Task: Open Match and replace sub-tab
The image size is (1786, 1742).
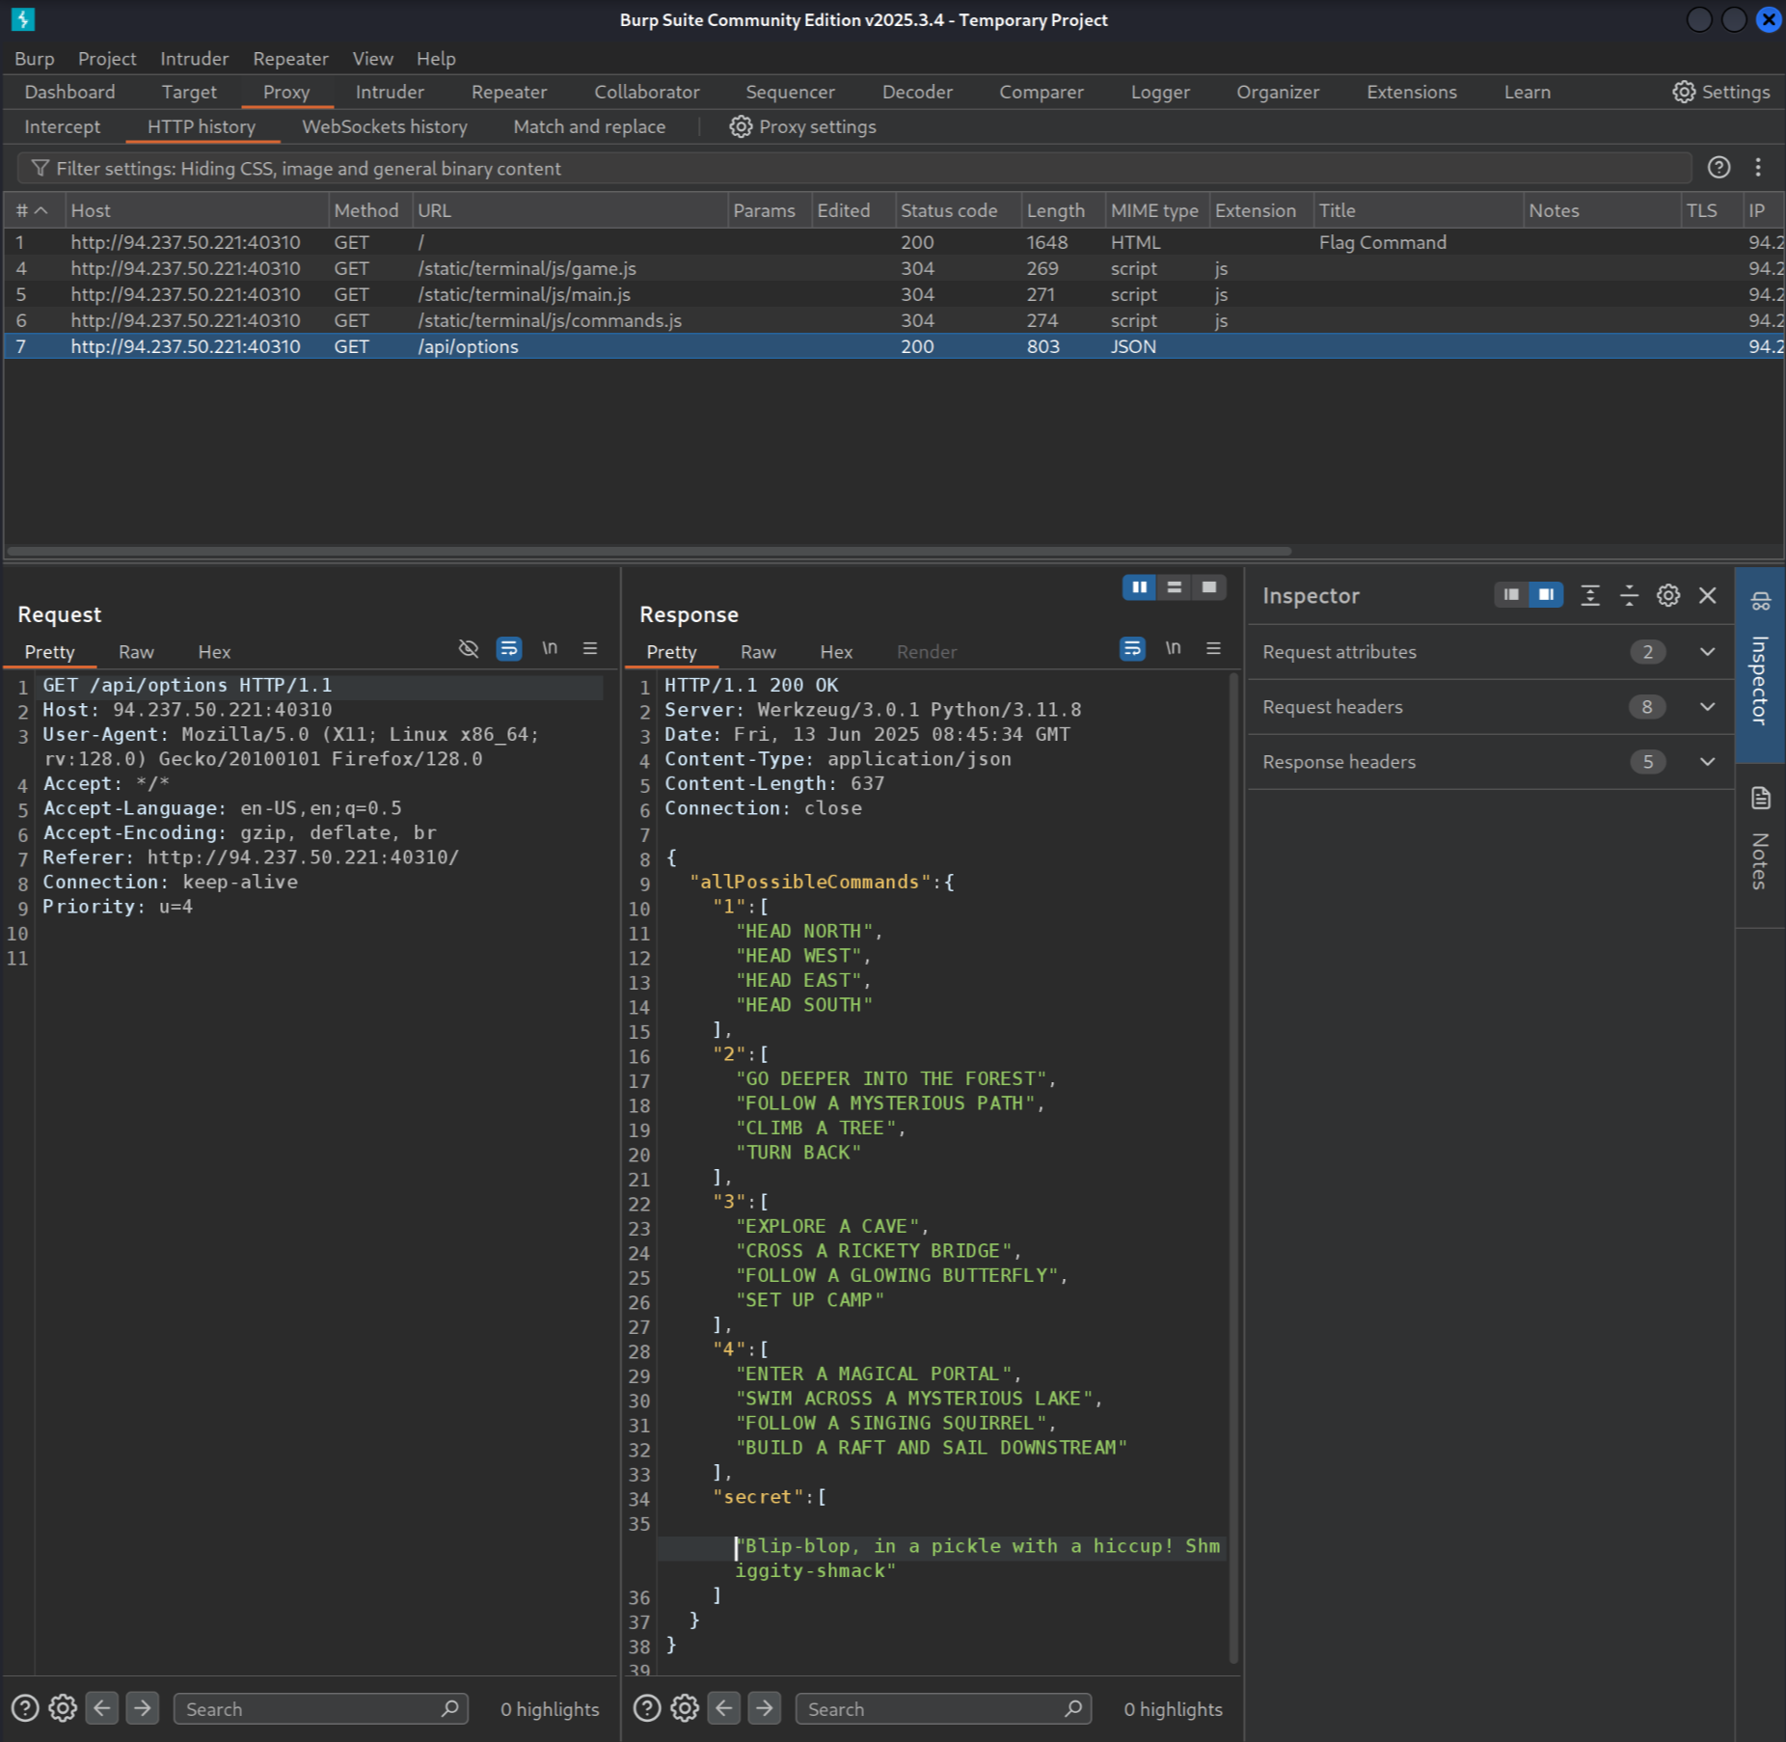Action: pos(589,126)
